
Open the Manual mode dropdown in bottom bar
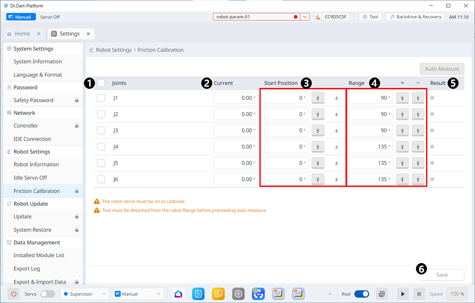pyautogui.click(x=138, y=294)
